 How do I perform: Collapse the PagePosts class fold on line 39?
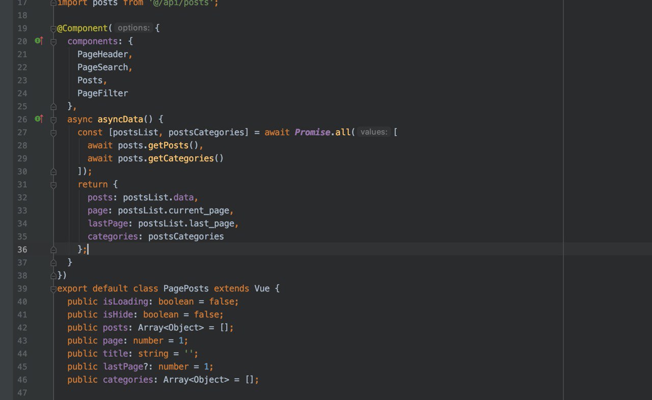[53, 288]
